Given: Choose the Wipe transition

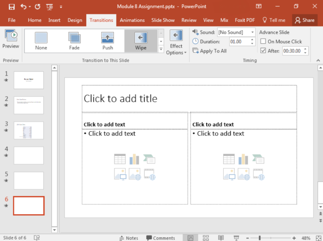Looking at the screenshot, I should 141,41.
